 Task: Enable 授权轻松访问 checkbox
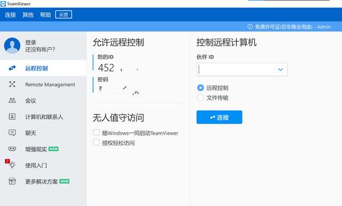[x=96, y=142]
